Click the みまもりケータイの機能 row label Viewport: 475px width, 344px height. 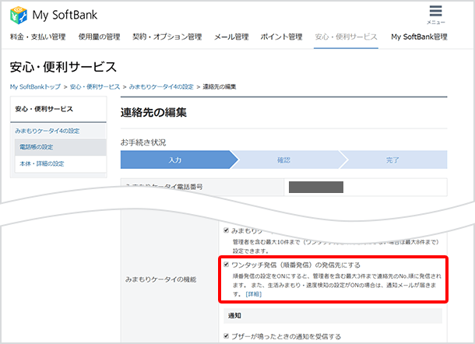pos(161,279)
